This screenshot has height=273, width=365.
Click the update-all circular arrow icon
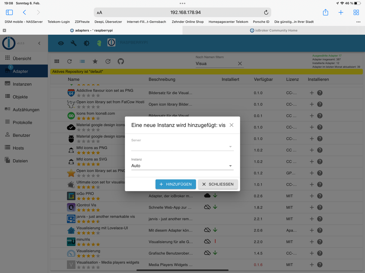point(108,61)
